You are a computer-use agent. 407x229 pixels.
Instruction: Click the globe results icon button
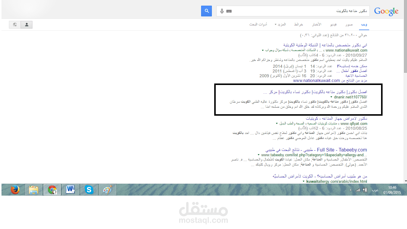[15, 25]
